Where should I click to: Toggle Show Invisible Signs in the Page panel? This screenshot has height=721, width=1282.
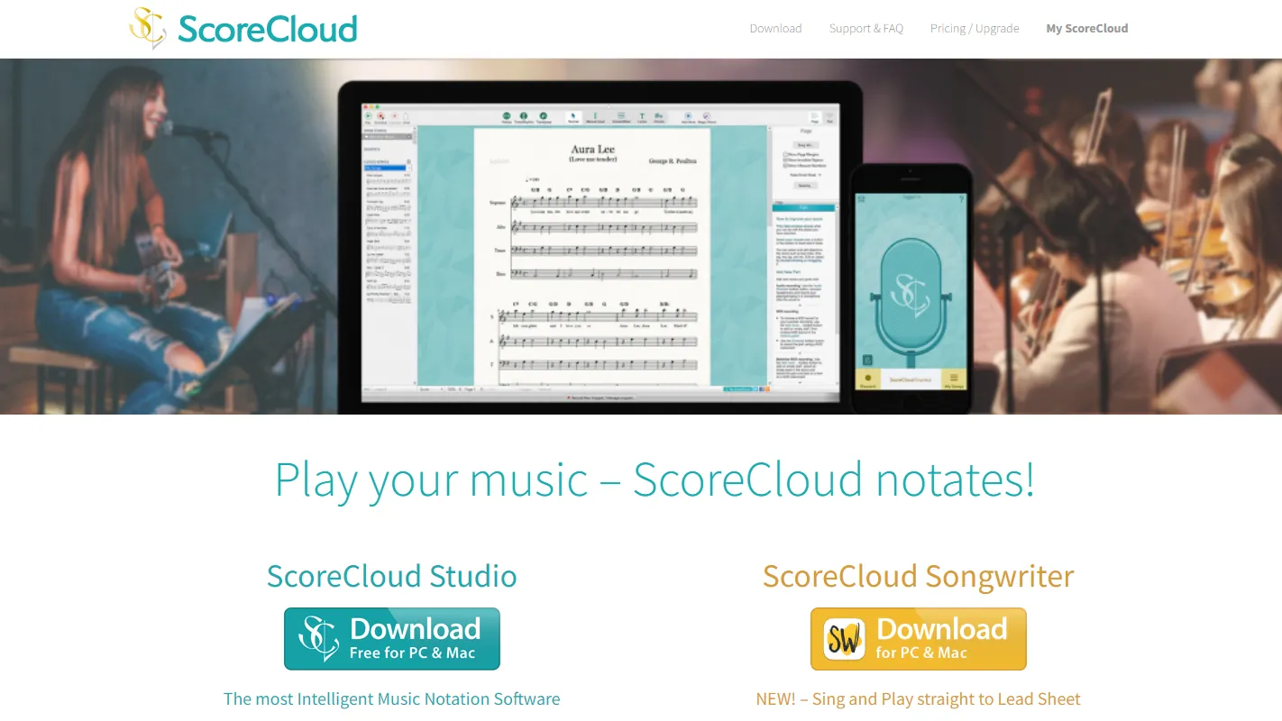pyautogui.click(x=785, y=160)
